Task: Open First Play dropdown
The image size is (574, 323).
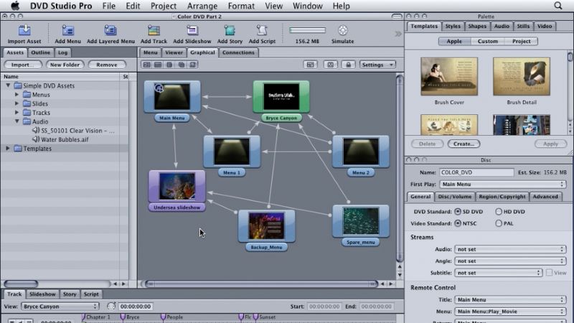Action: click(502, 184)
